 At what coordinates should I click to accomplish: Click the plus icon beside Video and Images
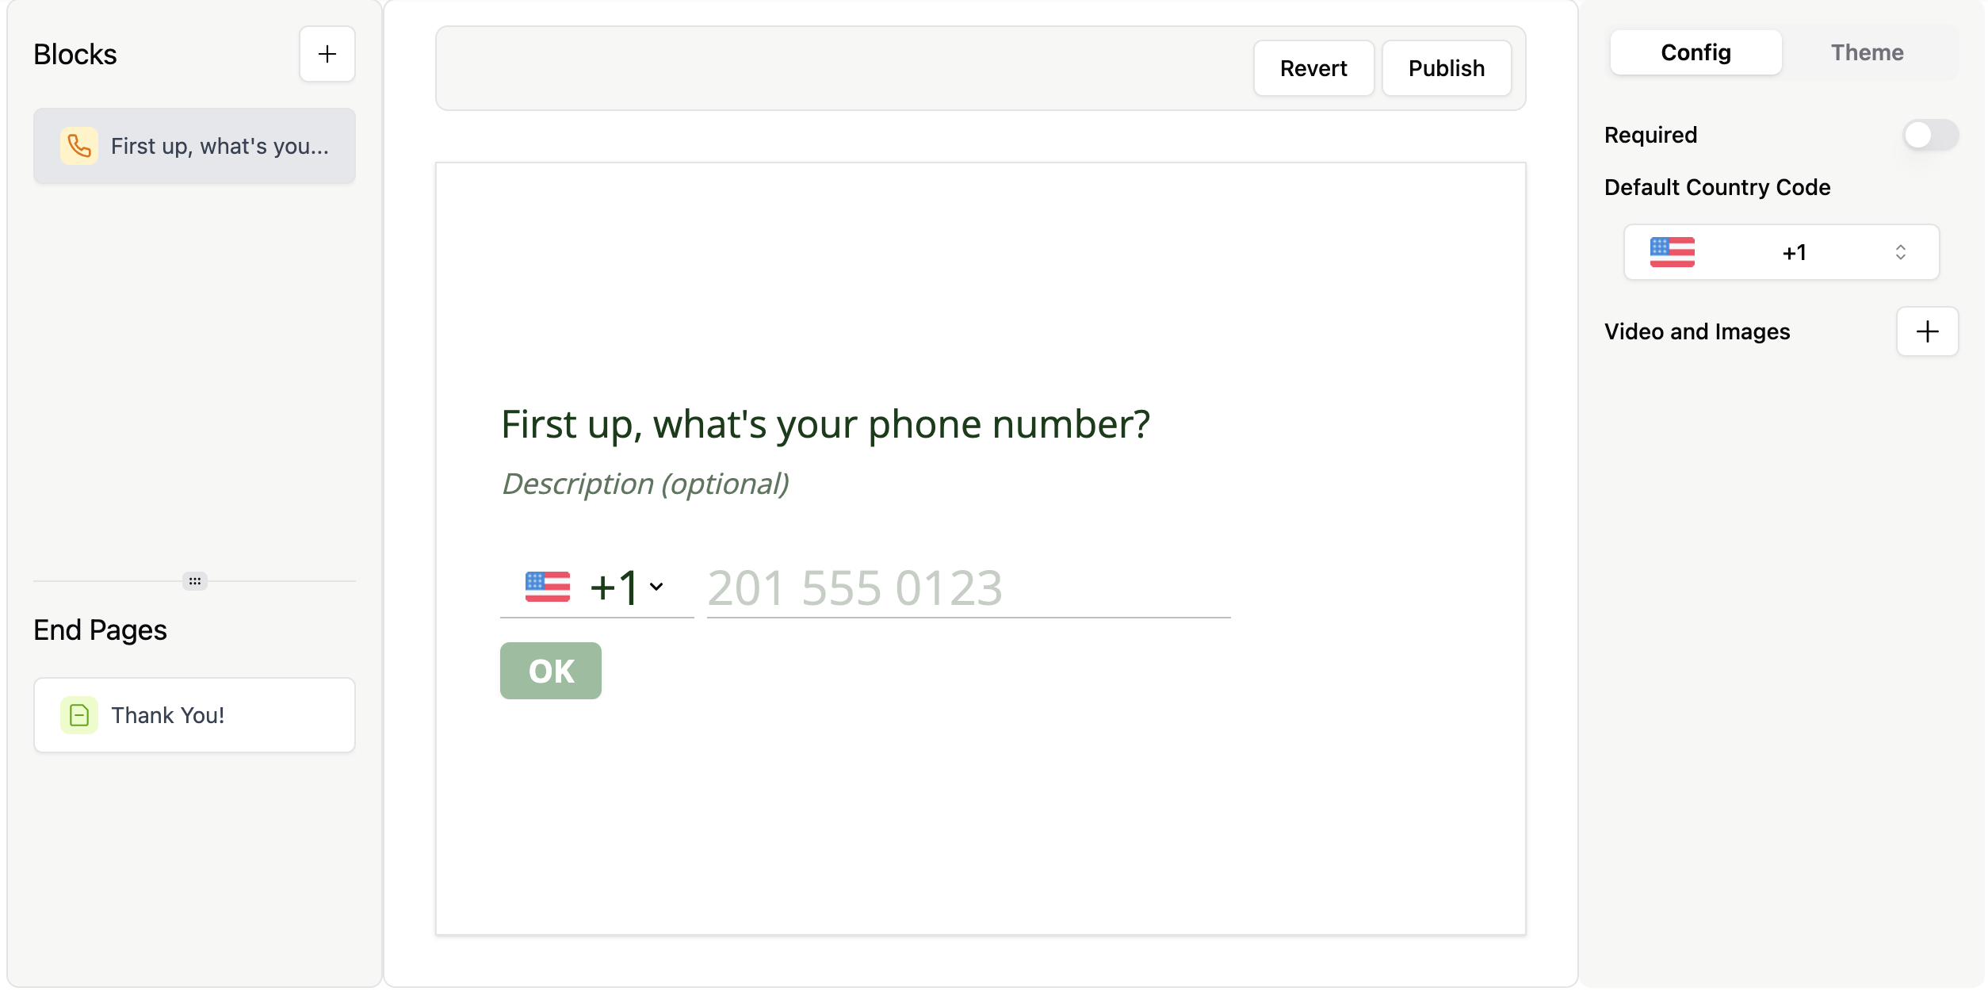[x=1927, y=331]
